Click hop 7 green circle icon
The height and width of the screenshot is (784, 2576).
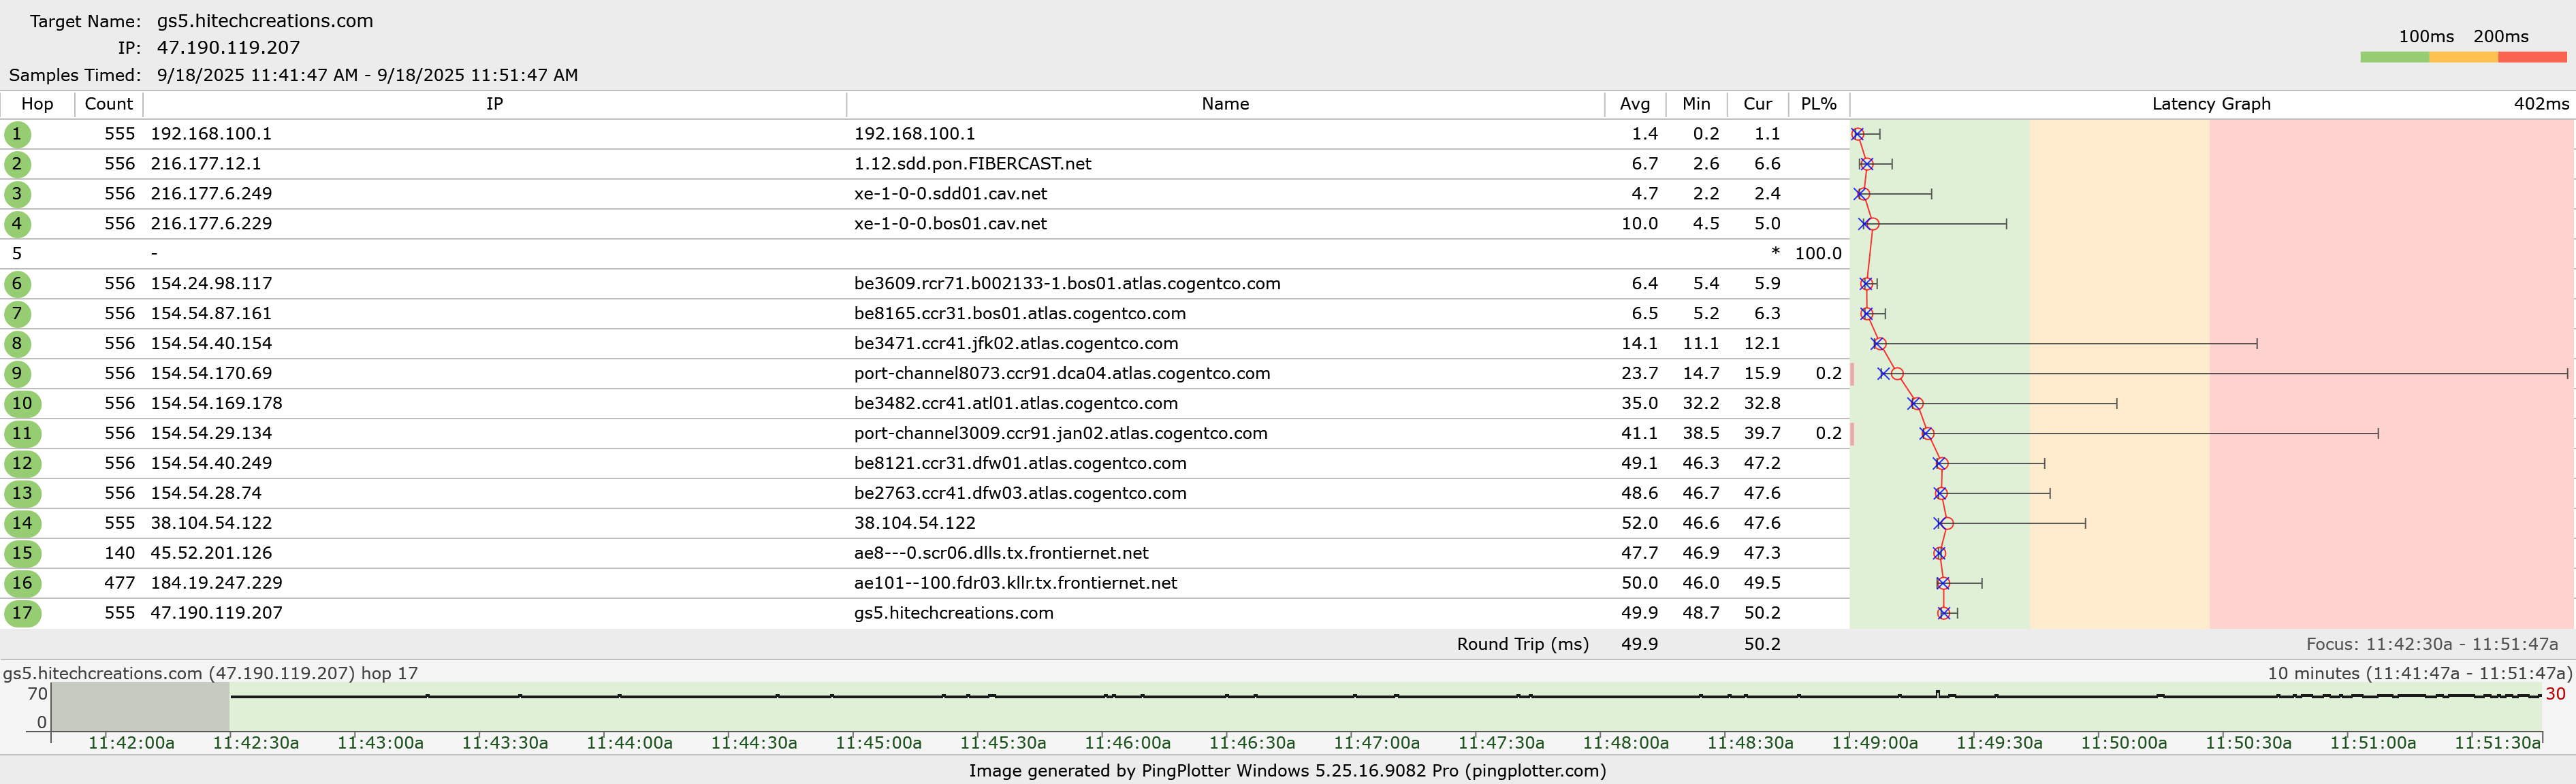point(17,314)
